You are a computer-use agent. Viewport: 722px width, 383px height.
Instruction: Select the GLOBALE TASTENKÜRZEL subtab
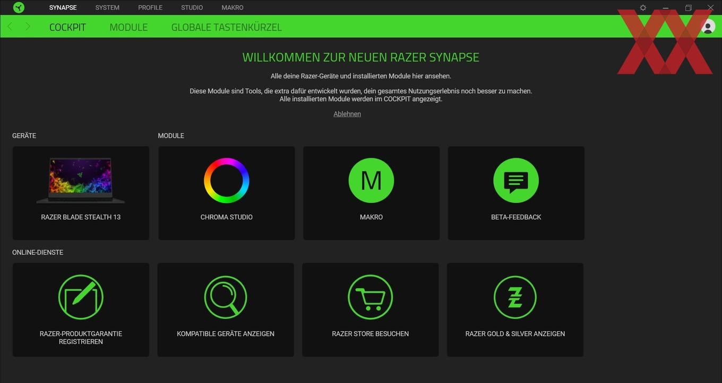click(226, 27)
